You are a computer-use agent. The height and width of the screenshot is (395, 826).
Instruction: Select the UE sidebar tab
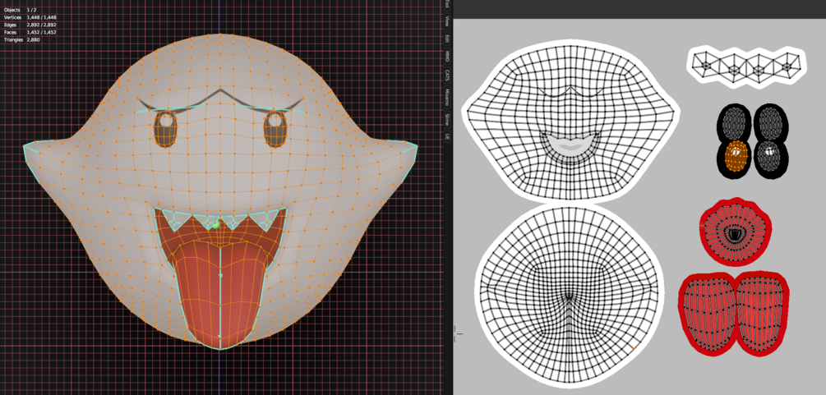tap(447, 135)
